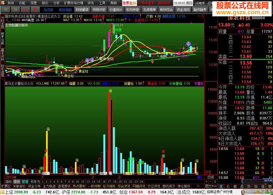Open the 持仓股份 bottom tab
This screenshot has height=195, width=273.
[x=184, y=186]
